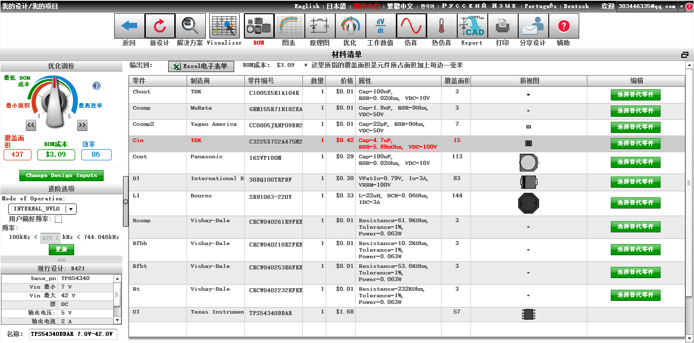Select alternate part for D1
Image resolution: width=694 pixels, height=343 pixels.
point(636,182)
